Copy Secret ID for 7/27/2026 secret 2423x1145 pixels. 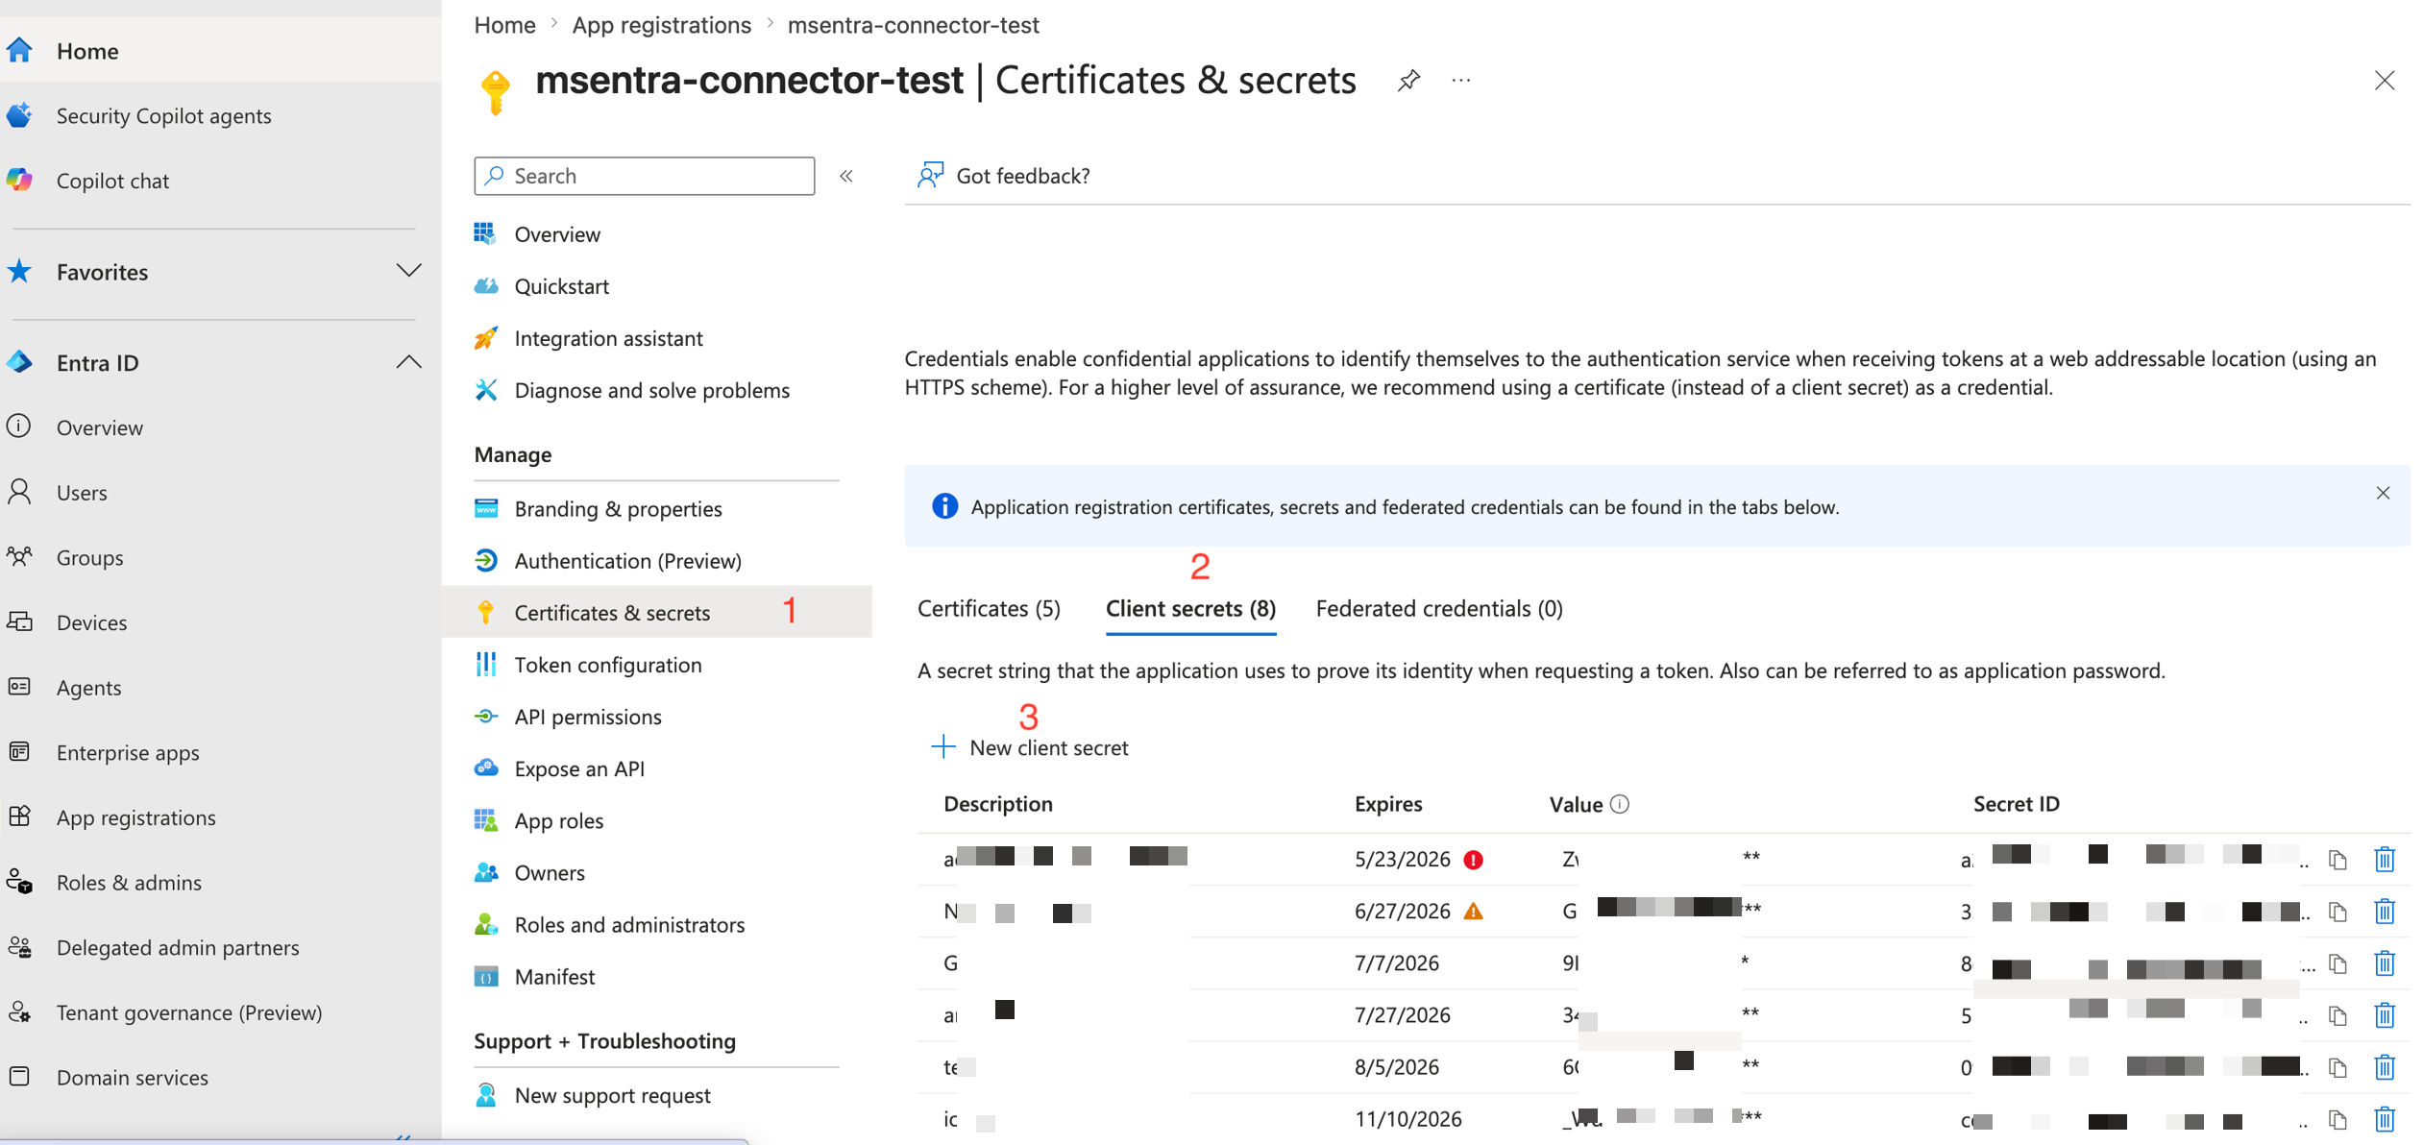coord(2337,1015)
